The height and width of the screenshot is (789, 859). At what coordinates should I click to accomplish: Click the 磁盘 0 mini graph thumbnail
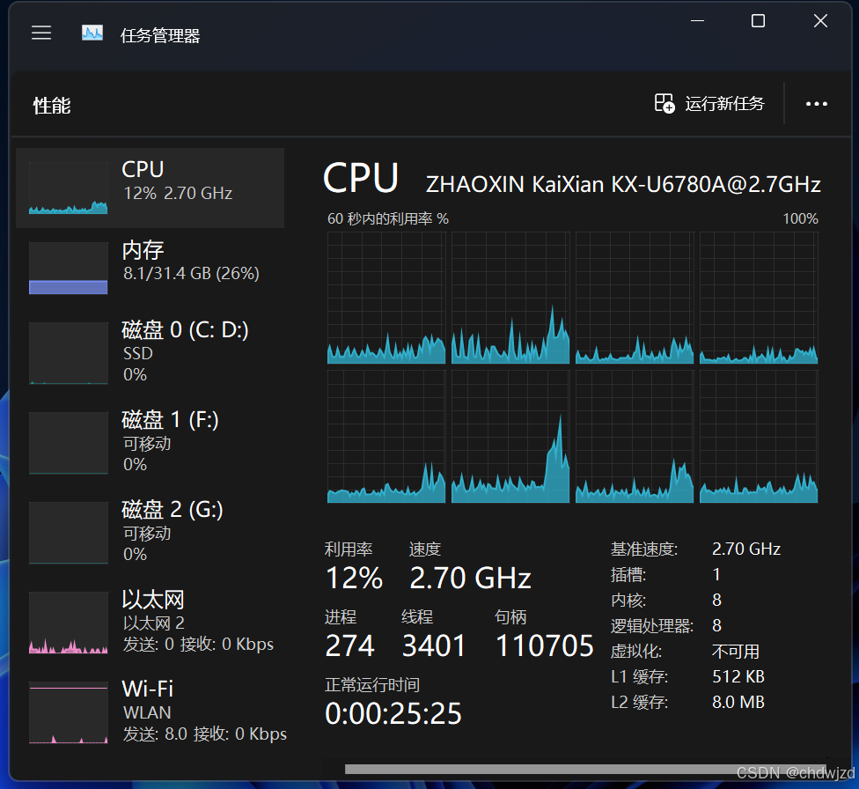[x=69, y=353]
